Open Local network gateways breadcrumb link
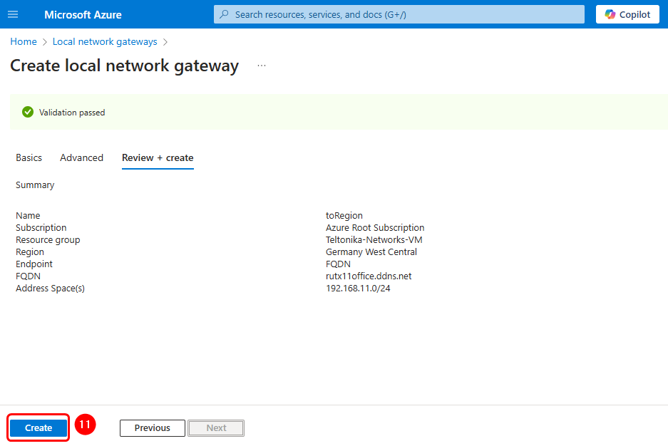Image resolution: width=668 pixels, height=446 pixels. [105, 42]
